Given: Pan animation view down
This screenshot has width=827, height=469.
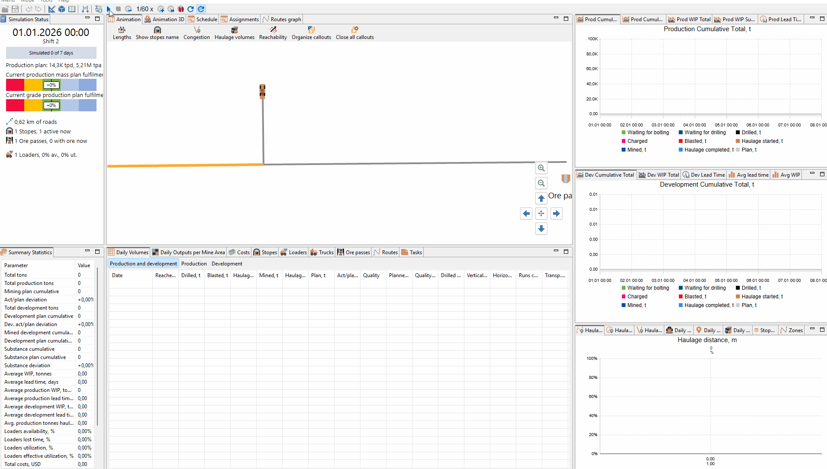Looking at the screenshot, I should pyautogui.click(x=541, y=229).
